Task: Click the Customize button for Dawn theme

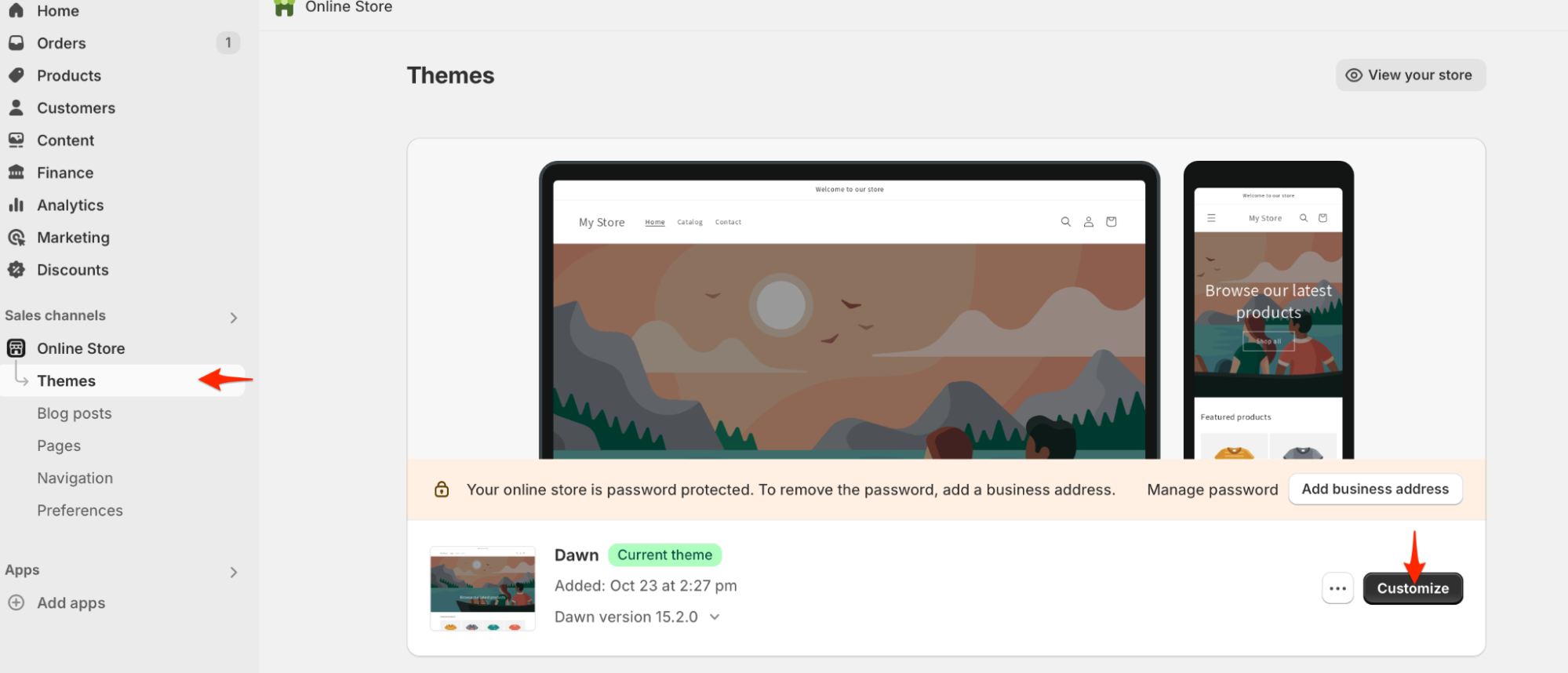Action: [x=1413, y=588]
